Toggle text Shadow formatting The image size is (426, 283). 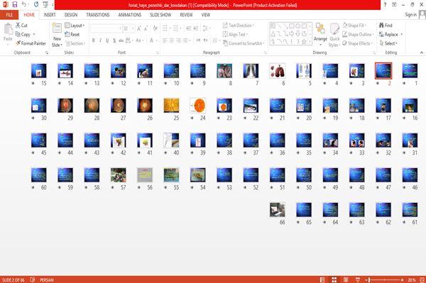[114, 40]
